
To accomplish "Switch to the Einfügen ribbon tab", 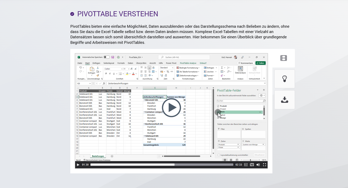I will tap(96, 63).
